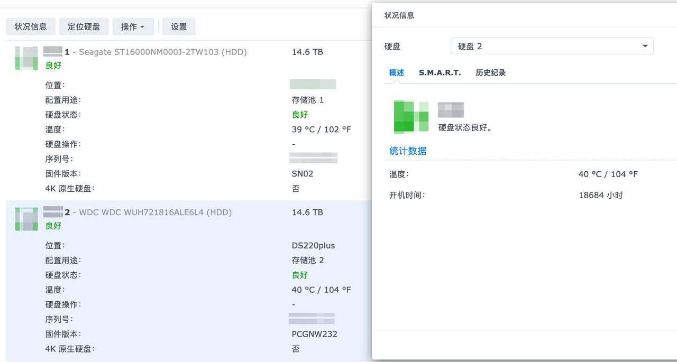Click the 状况信息 toolbar button
Screen dimensions: 677x362
[31, 26]
